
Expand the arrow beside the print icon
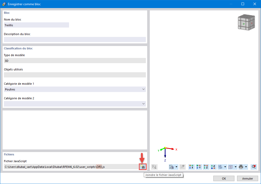coord(246,167)
